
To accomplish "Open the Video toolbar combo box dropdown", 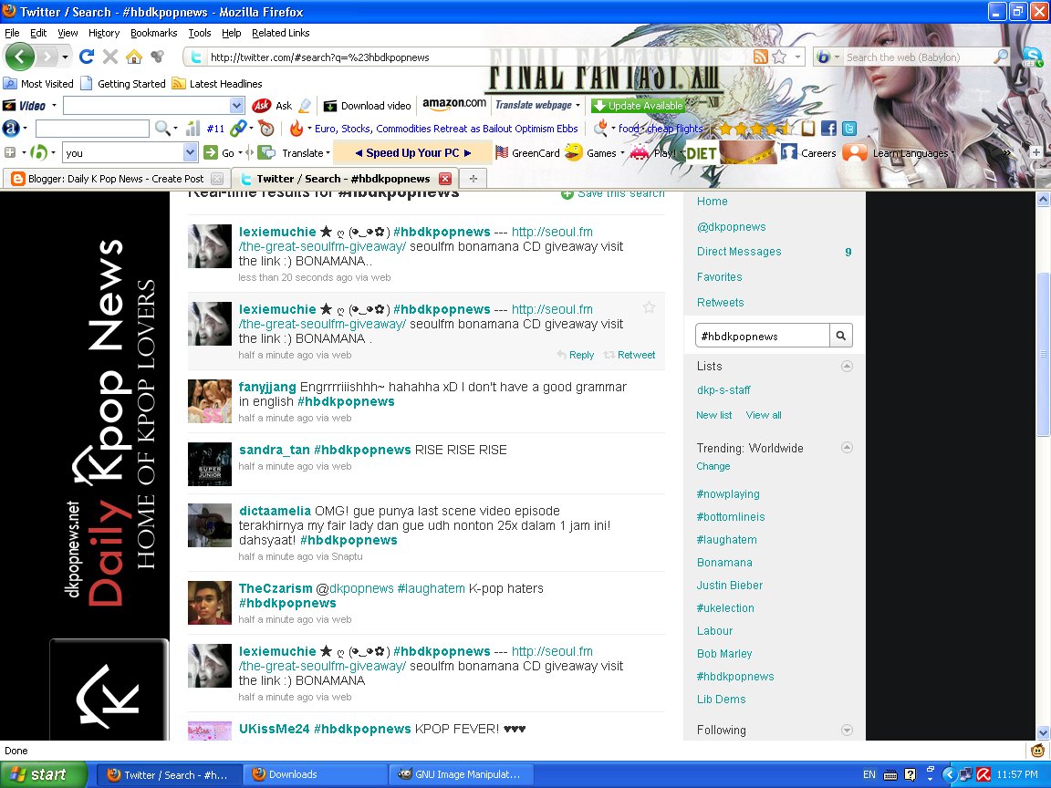I will 236,105.
